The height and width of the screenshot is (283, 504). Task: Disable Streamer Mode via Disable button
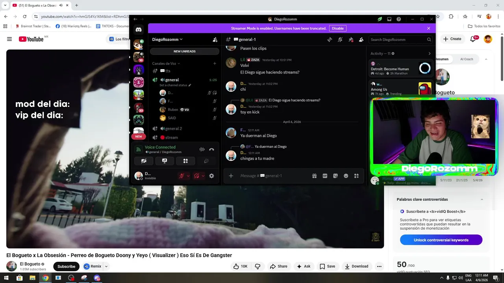pyautogui.click(x=337, y=28)
